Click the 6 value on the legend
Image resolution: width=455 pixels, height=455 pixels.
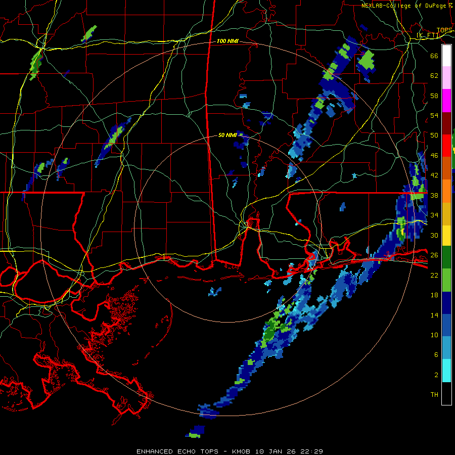click(436, 355)
